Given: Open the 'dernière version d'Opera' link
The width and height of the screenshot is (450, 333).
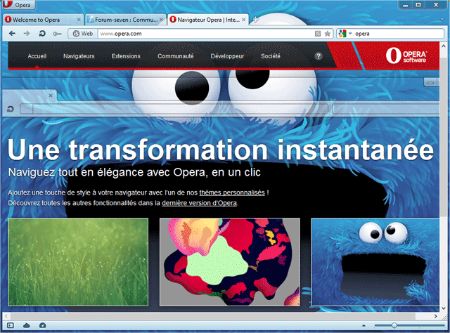Looking at the screenshot, I should pyautogui.click(x=199, y=203).
